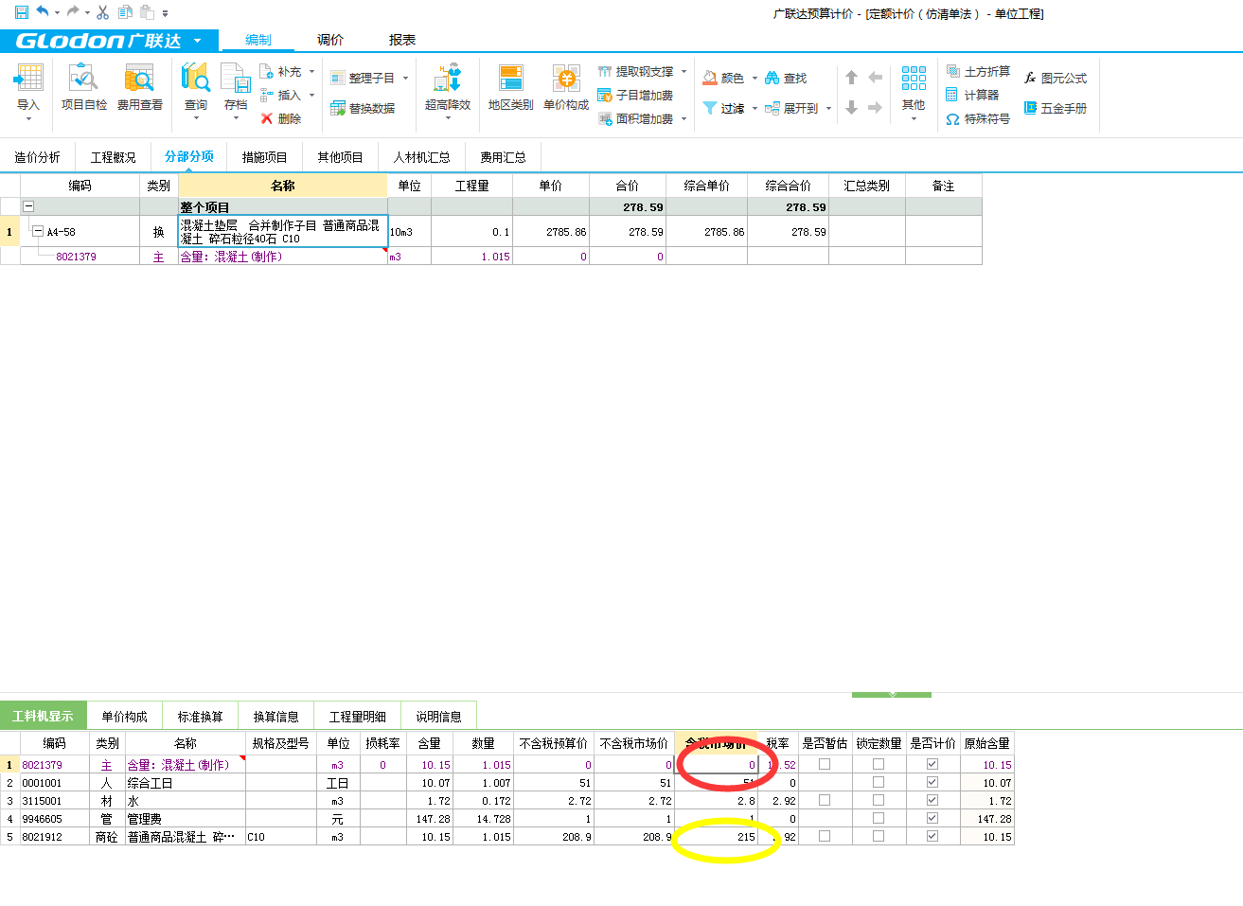Click the left arrow promote icon

tap(876, 78)
